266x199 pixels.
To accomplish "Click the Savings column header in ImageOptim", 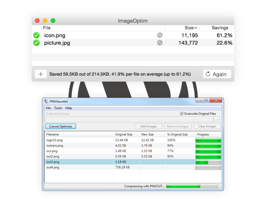I will (x=220, y=28).
